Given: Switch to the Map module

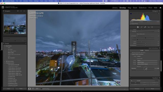Looking at the screenshot, I should coord(129,8).
